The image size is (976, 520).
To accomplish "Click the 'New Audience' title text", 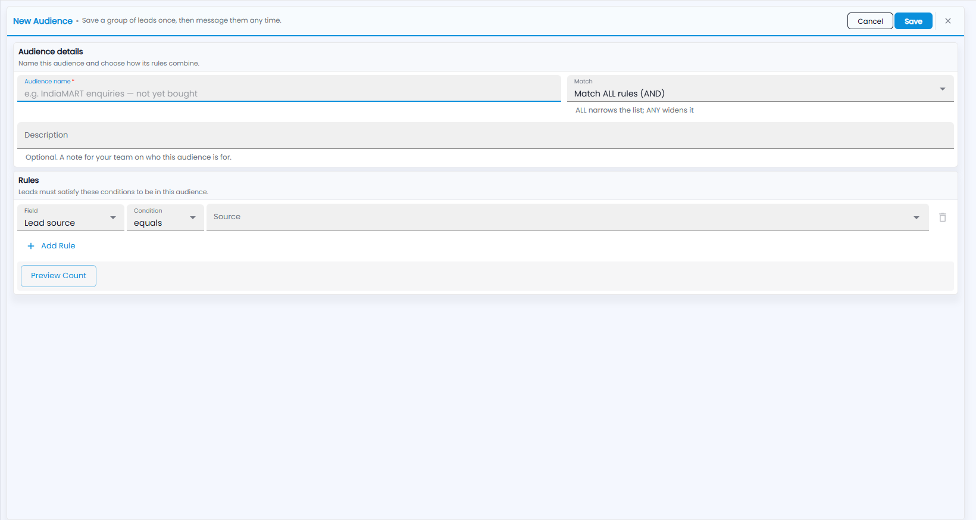I will click(43, 21).
